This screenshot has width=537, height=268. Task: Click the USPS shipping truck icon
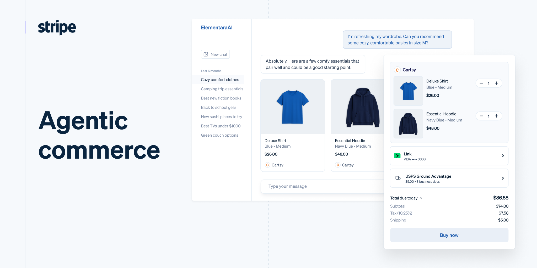click(398, 178)
